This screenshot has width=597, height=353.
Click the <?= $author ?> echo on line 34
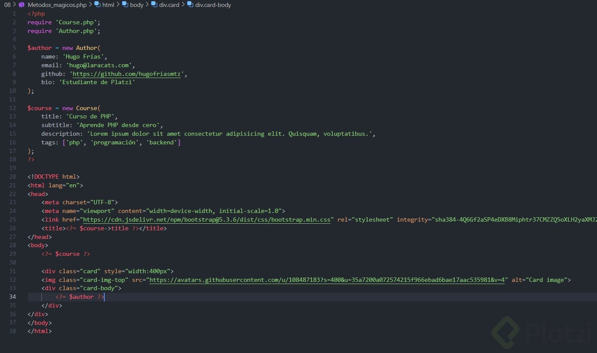point(80,297)
